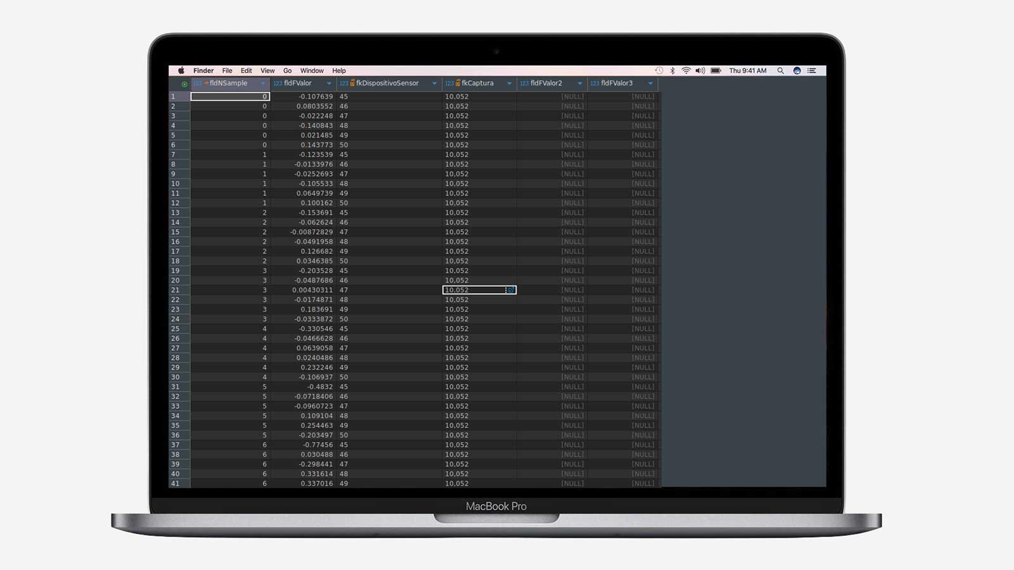Image resolution: width=1014 pixels, height=570 pixels.
Task: Click the fldFValor2 column header
Action: (x=546, y=83)
